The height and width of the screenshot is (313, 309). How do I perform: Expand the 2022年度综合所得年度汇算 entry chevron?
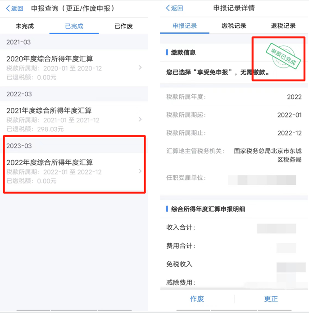pyautogui.click(x=140, y=171)
